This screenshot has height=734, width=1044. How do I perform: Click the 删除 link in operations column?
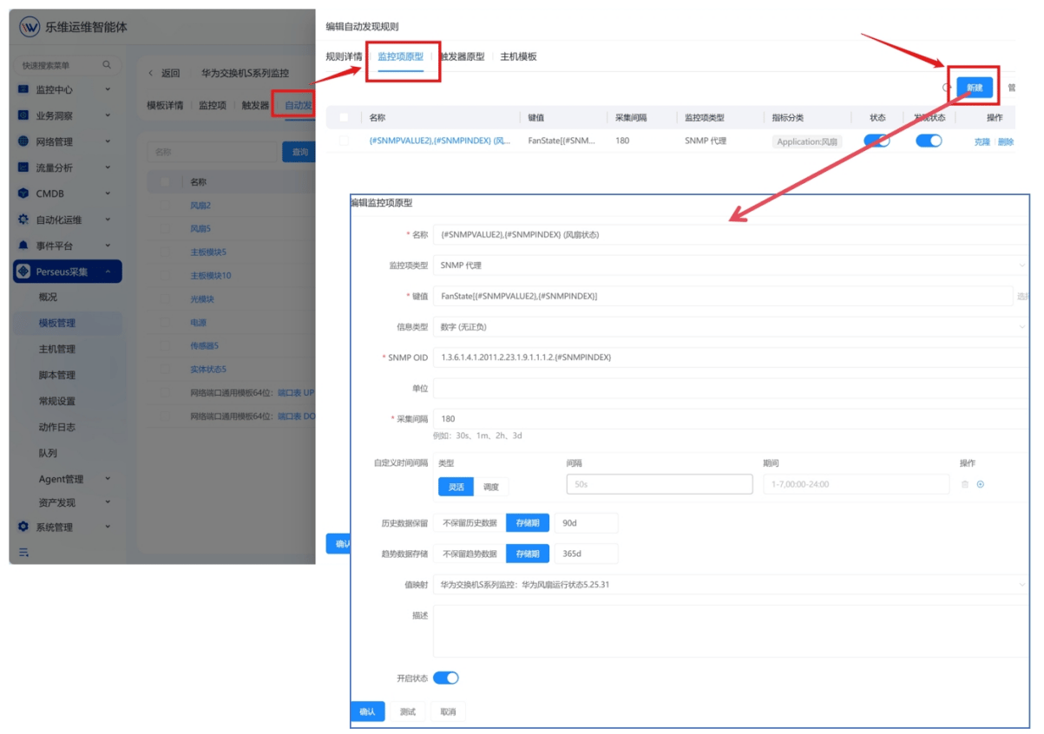1005,141
